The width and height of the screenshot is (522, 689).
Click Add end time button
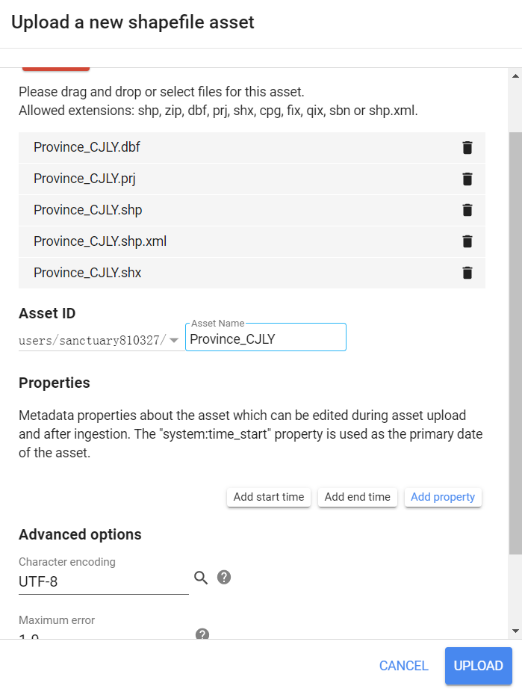358,497
